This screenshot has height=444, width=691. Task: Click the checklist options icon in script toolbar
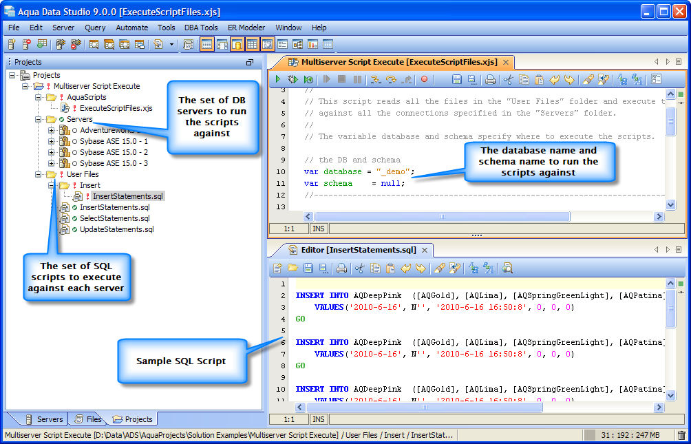click(656, 79)
